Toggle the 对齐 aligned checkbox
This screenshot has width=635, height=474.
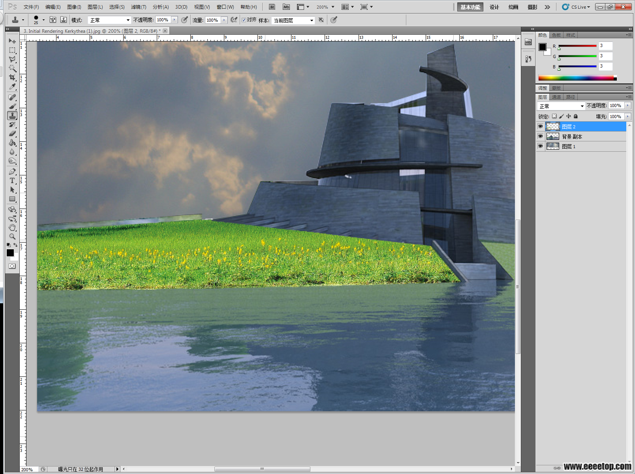(244, 20)
